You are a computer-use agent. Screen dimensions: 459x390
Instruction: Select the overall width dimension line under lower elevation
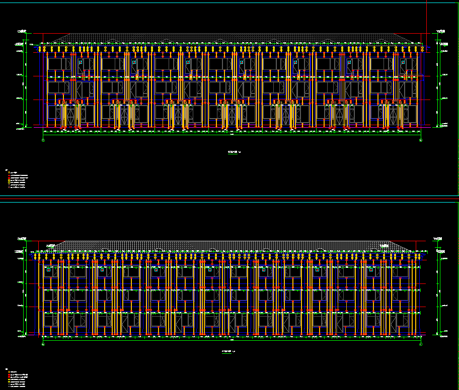click(x=232, y=340)
